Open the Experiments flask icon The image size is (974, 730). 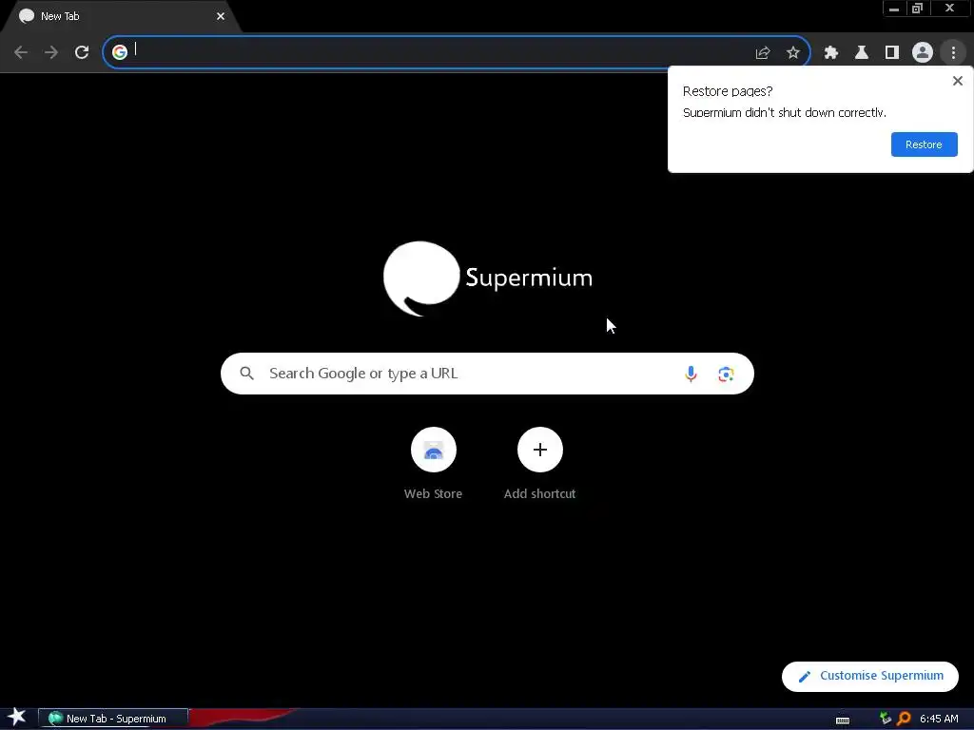[862, 53]
